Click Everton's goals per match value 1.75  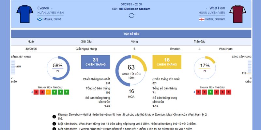pos(107,106)
